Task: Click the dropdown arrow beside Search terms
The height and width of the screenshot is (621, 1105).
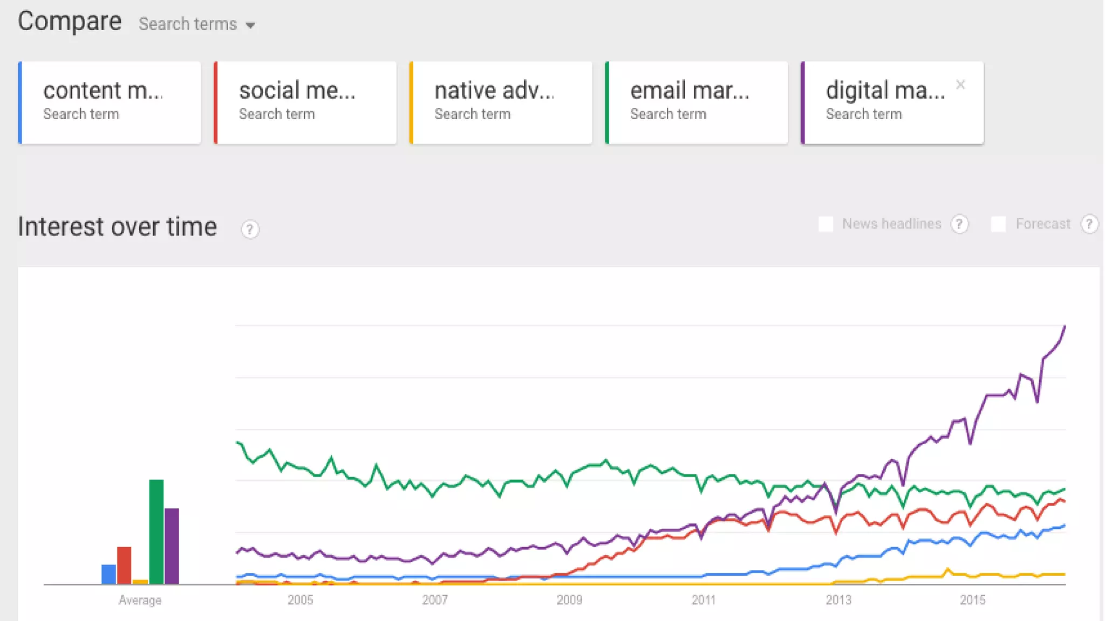Action: [250, 25]
